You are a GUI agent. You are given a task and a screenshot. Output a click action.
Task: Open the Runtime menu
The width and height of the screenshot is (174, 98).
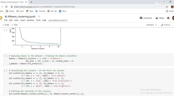pyautogui.click(x=30, y=20)
